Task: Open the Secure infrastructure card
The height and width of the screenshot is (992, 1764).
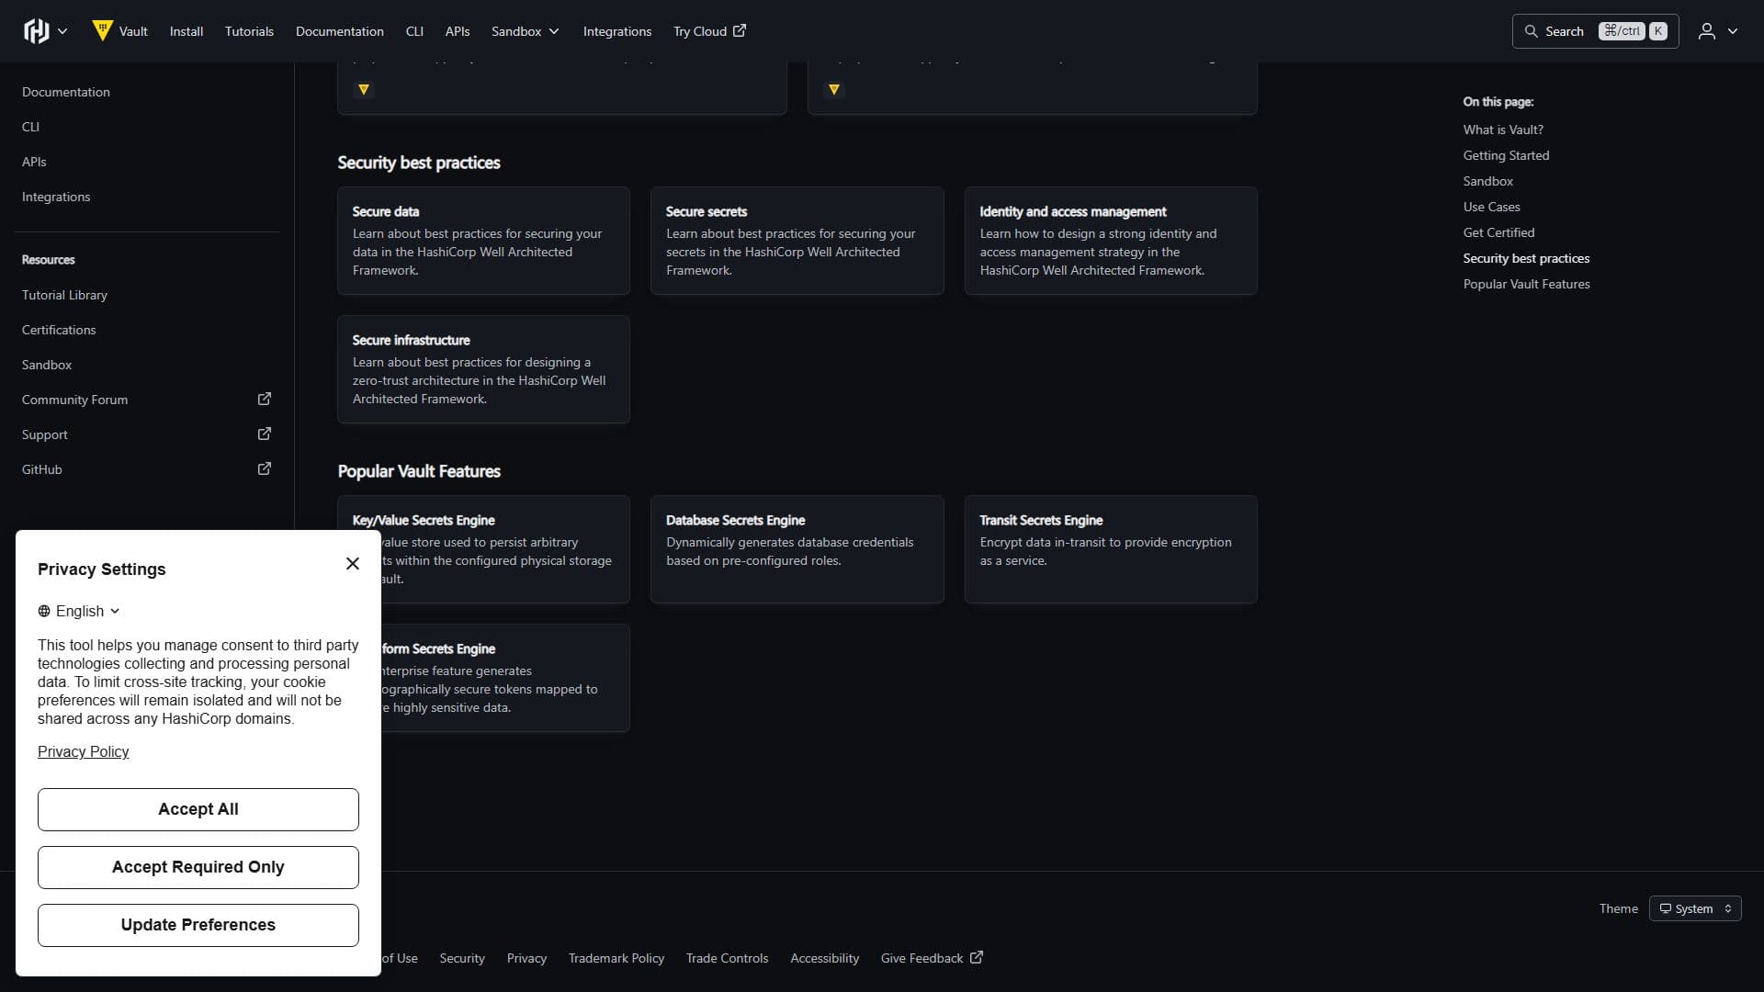Action: click(483, 369)
